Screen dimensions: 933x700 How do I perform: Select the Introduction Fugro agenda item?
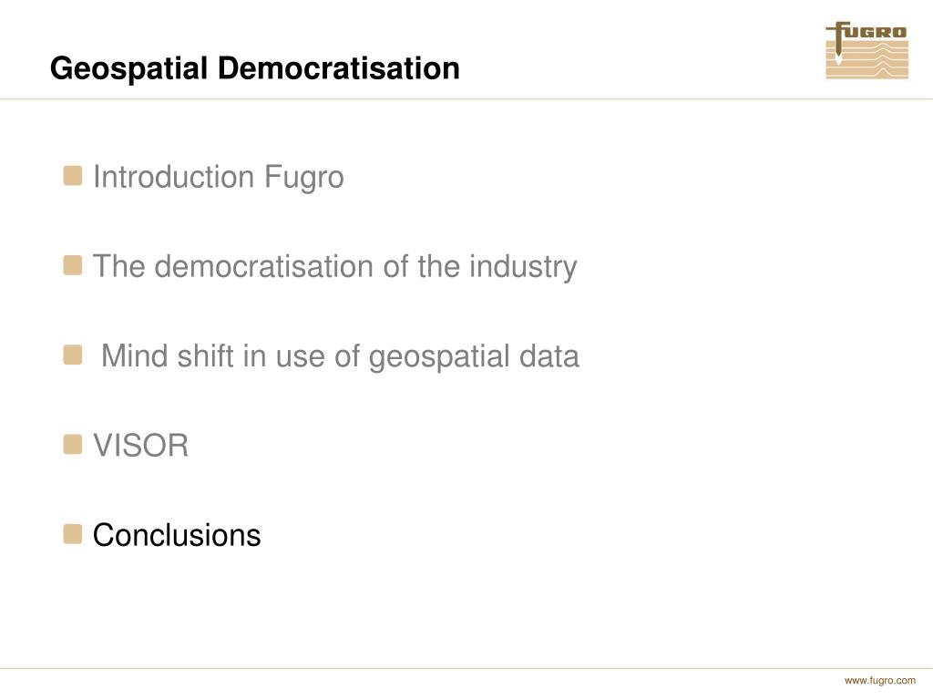coord(219,178)
